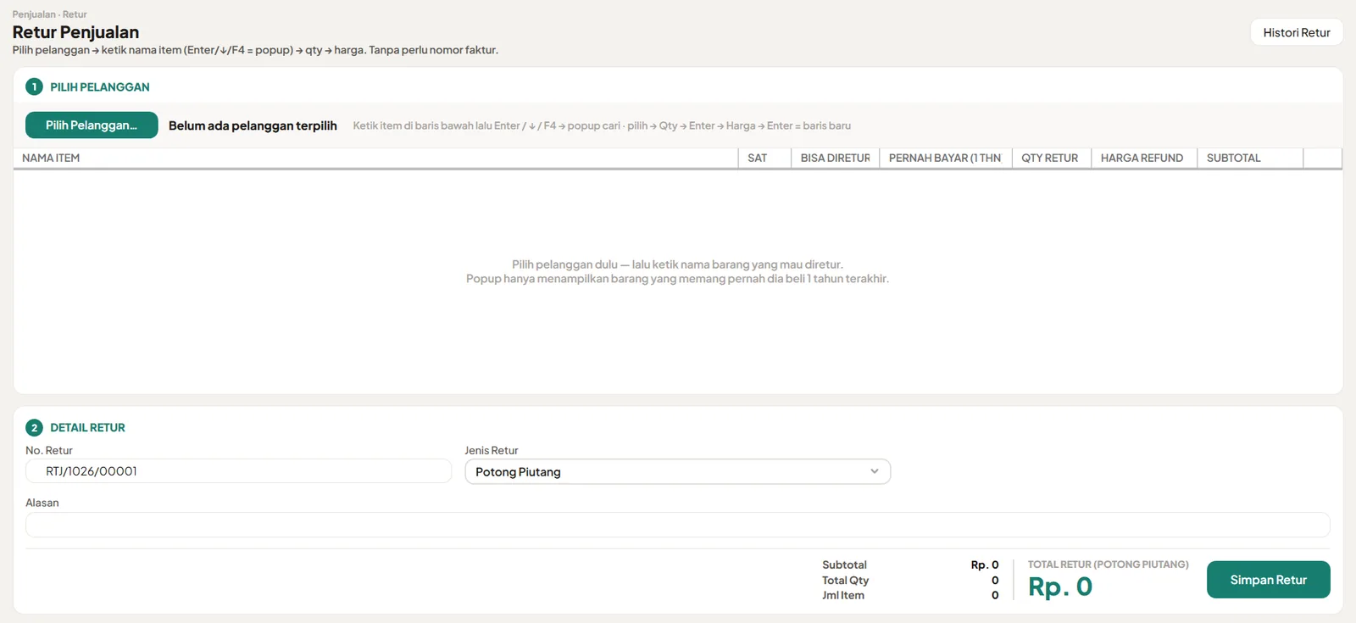The width and height of the screenshot is (1356, 623).
Task: Click the BISA DIRETUR column header
Action: point(835,159)
